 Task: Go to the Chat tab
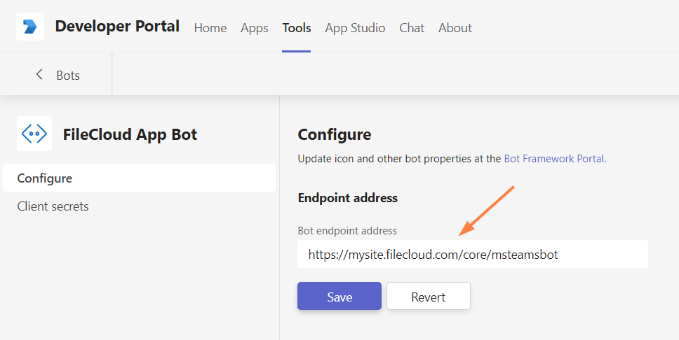[x=412, y=28]
